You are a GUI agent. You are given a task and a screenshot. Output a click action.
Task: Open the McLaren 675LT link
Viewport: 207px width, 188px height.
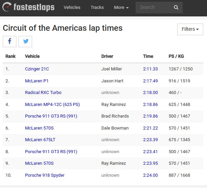(x=40, y=140)
